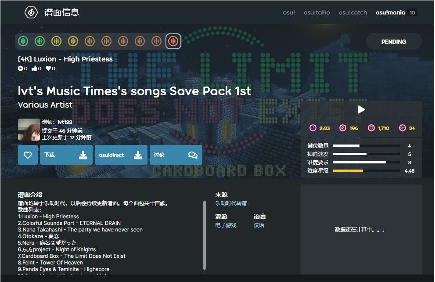Viewport: 435px width, 282px height.
Task: Click the star rating value 4.48
Action: point(410,171)
